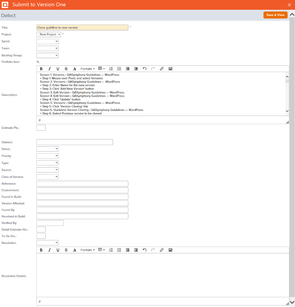Insert numbered list in the Description editor
This screenshot has width=295, height=307.
tap(111, 69)
